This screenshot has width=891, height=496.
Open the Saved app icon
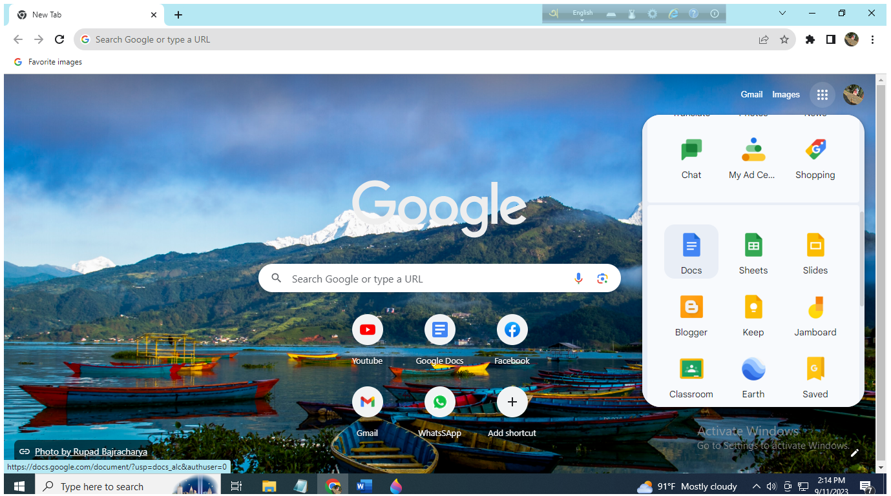pyautogui.click(x=815, y=376)
